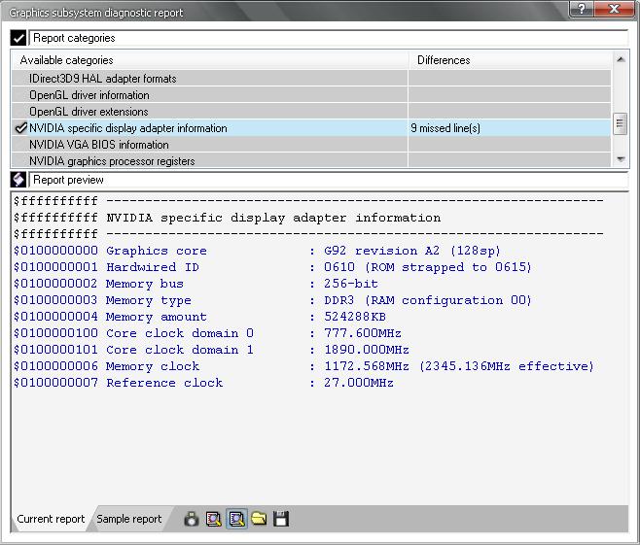Click the report heading line in preview

[x=227, y=218]
